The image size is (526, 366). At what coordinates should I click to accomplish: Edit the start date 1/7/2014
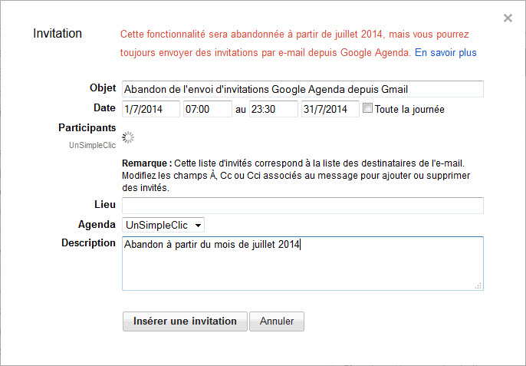tap(151, 109)
